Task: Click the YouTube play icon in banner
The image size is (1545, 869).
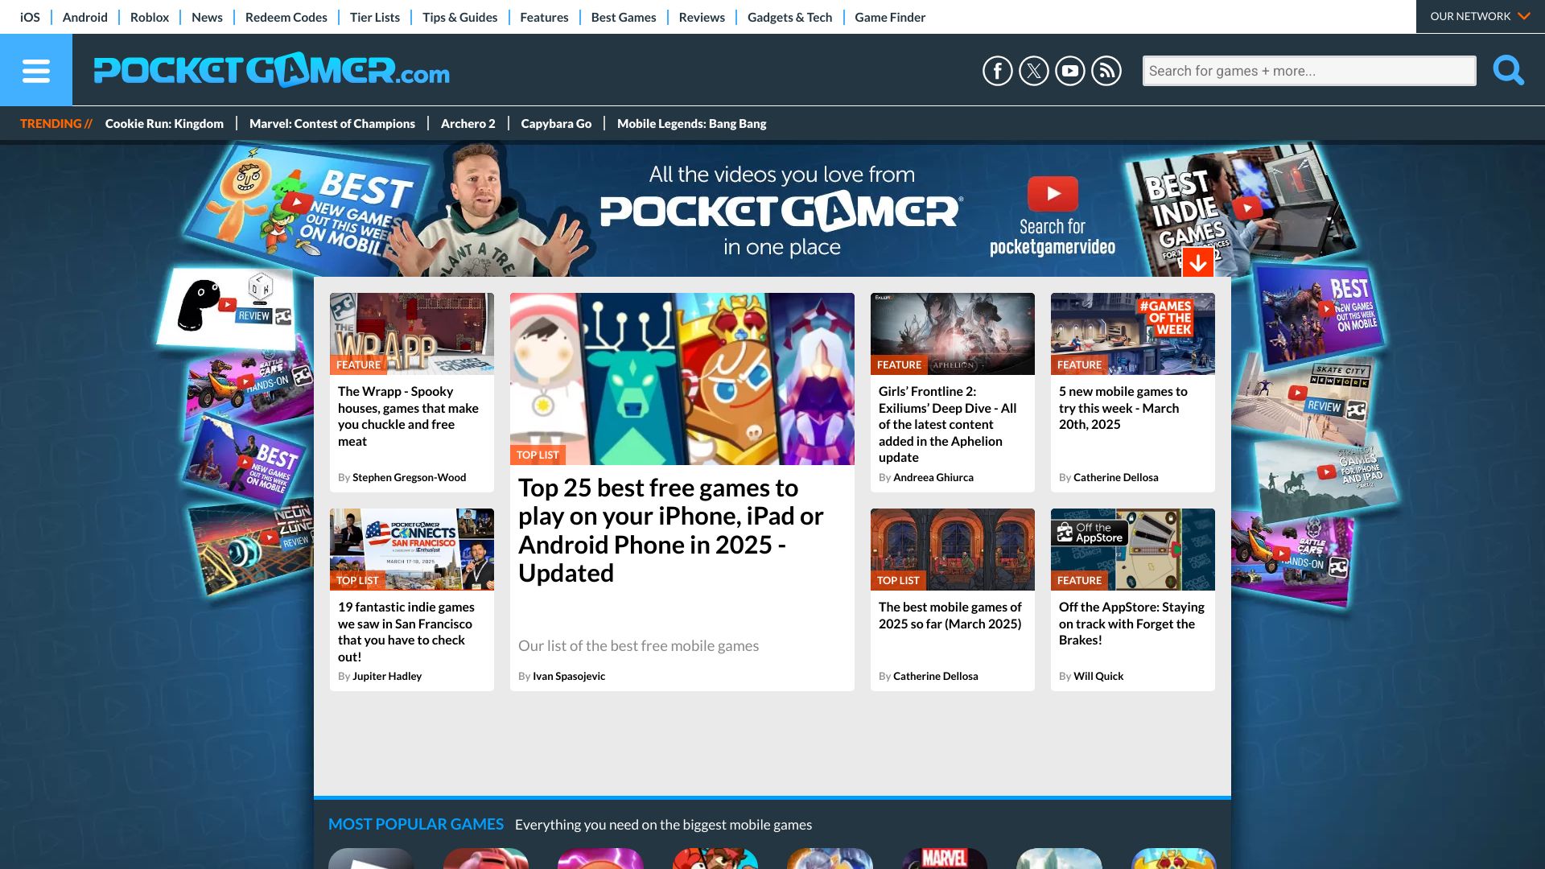Action: [x=1052, y=194]
